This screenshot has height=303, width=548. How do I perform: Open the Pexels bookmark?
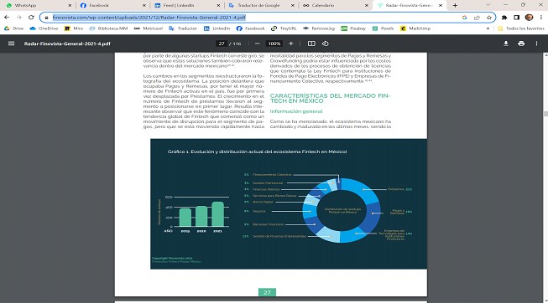[x=383, y=28]
